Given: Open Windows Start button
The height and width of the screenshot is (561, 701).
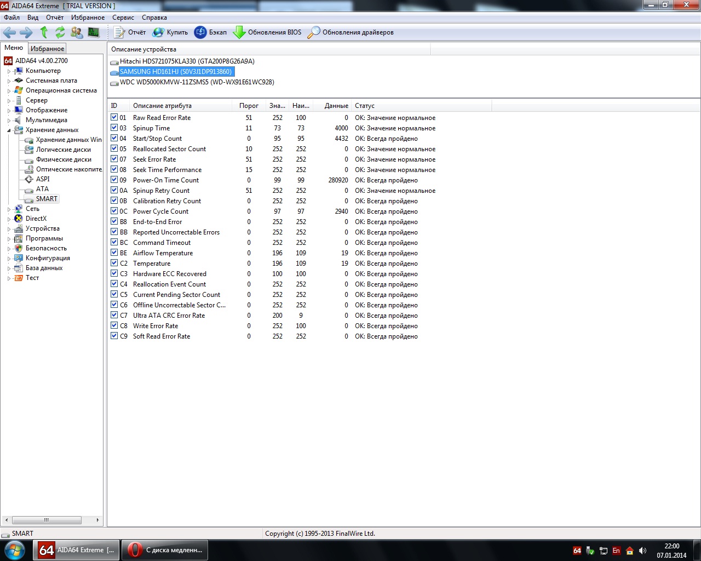Looking at the screenshot, I should (x=15, y=550).
